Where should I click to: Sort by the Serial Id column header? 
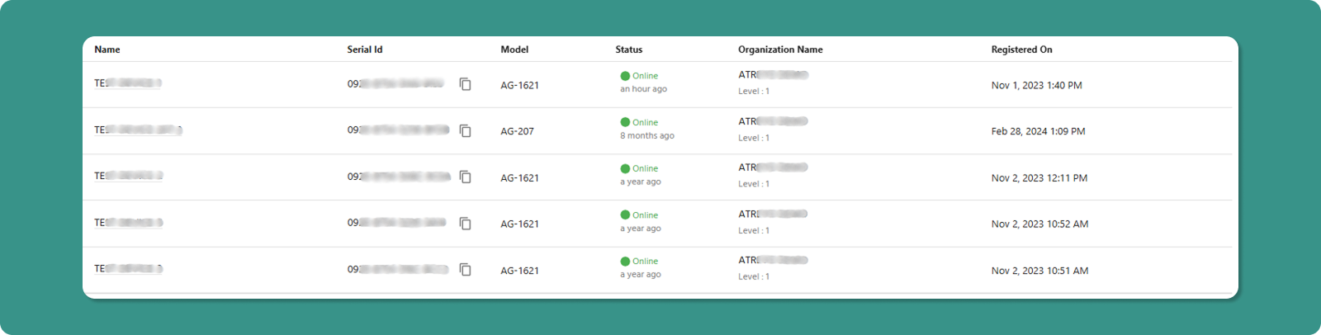365,50
